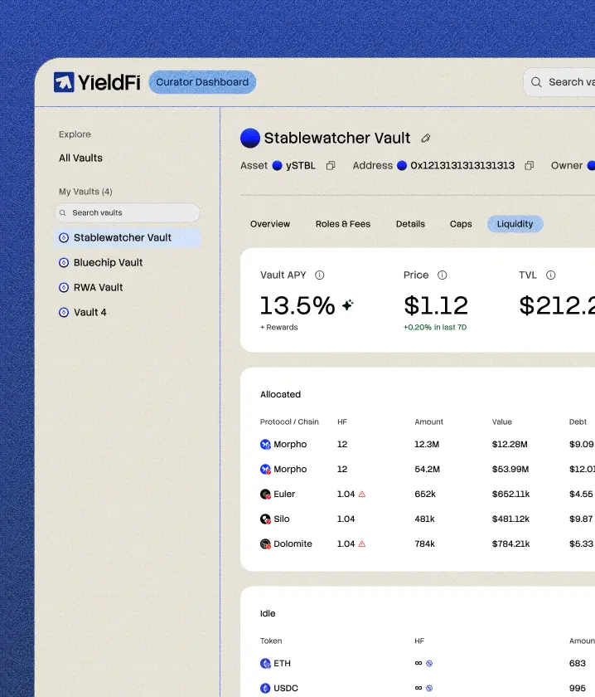The width and height of the screenshot is (595, 697).
Task: Select Bluechip Vault in My Vaults
Action: point(108,262)
